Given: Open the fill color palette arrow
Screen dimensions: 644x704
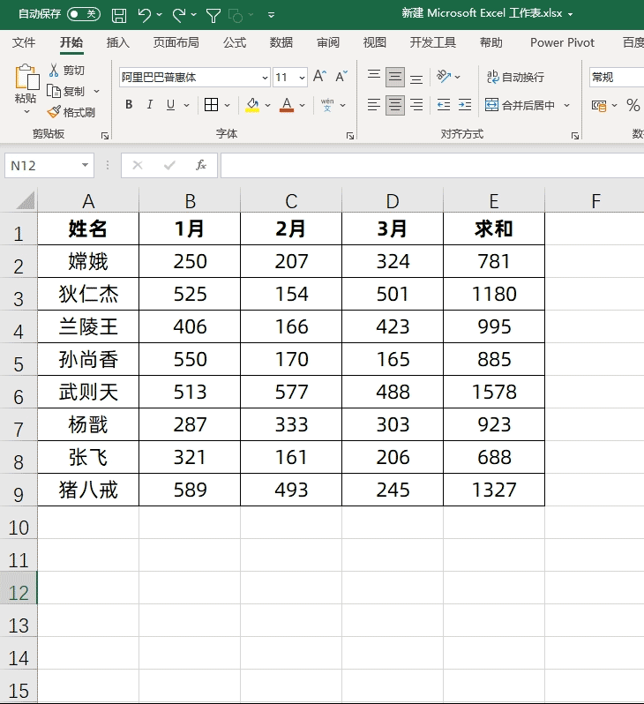Looking at the screenshot, I should (267, 106).
